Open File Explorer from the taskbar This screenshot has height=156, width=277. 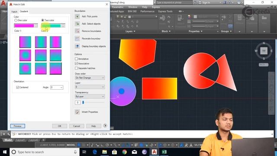pyautogui.click(x=105, y=152)
